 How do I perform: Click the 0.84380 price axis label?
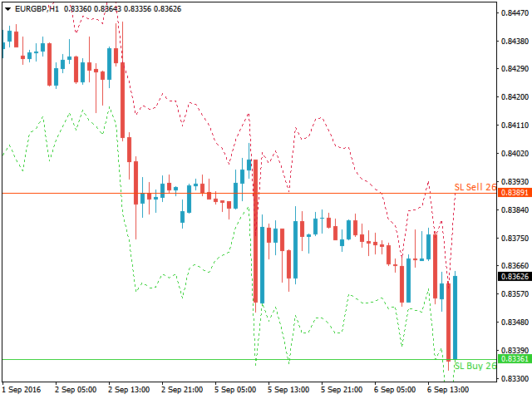515,41
